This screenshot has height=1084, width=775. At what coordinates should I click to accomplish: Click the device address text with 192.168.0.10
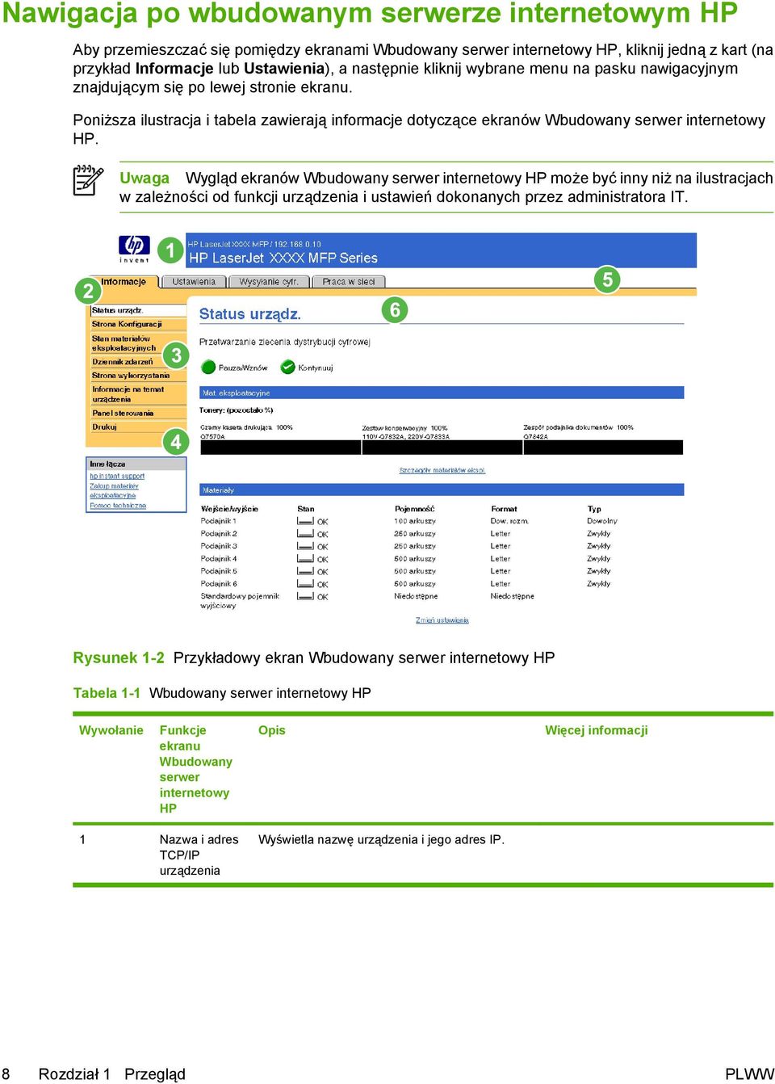[x=254, y=243]
